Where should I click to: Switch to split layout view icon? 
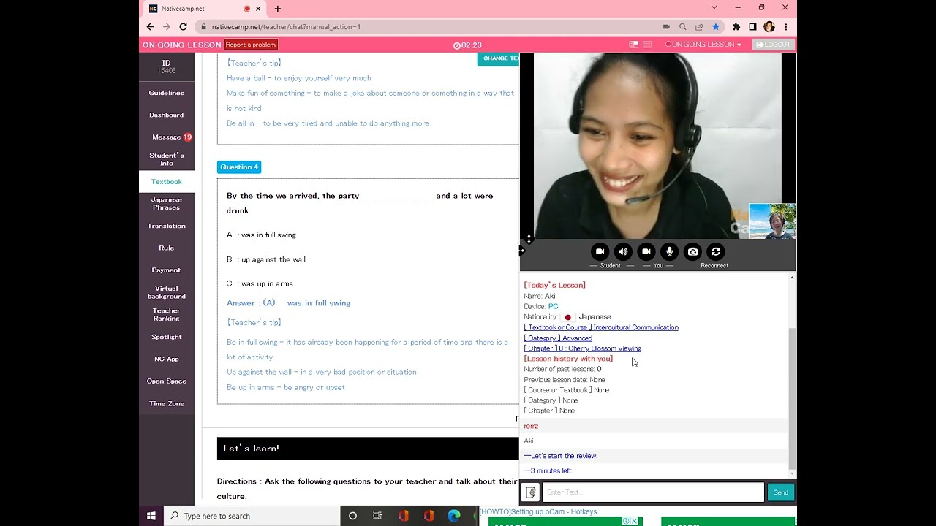coord(634,45)
